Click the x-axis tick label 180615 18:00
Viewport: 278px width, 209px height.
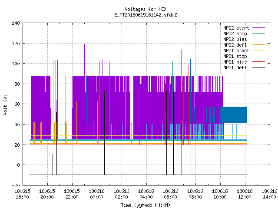[x=22, y=194]
